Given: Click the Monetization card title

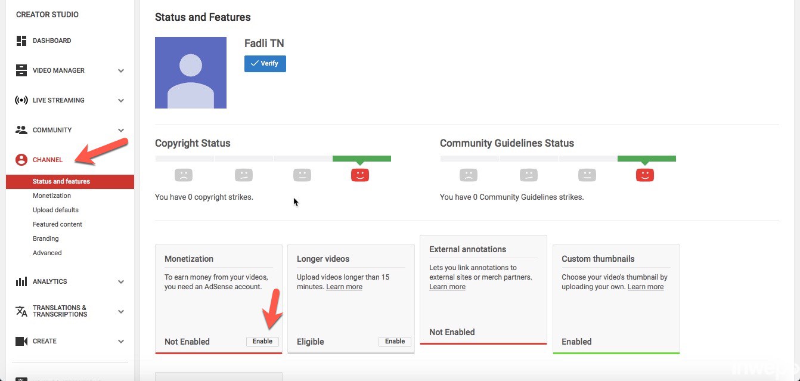Looking at the screenshot, I should pos(189,259).
